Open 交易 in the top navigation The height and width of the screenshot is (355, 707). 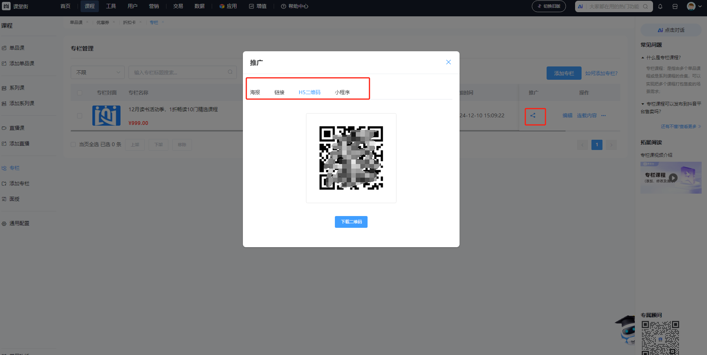[x=178, y=6]
